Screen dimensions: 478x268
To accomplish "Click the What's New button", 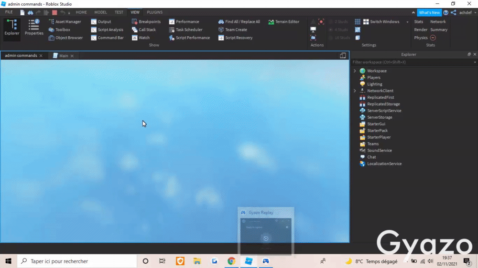I will 429,12.
